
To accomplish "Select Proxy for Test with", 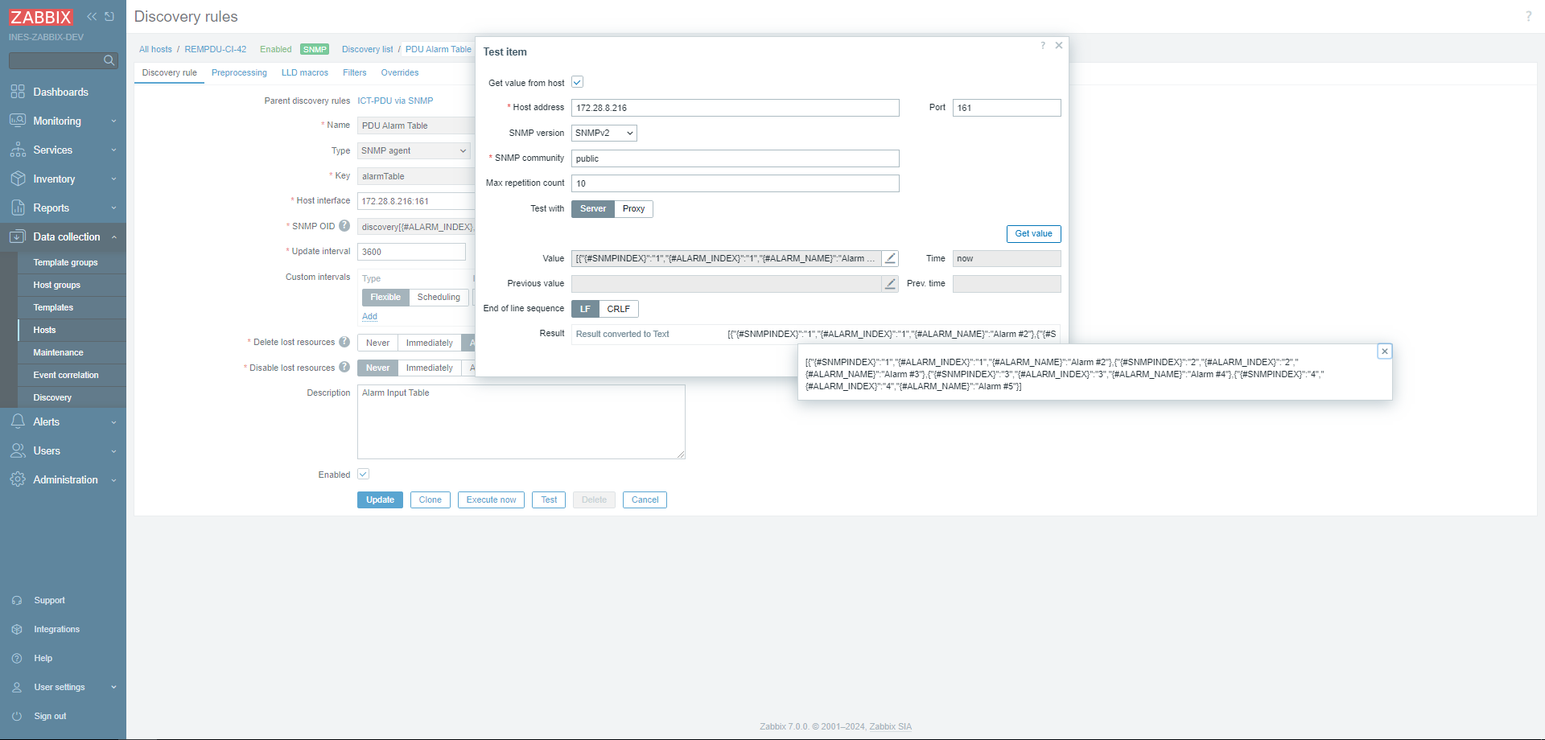I will pos(634,209).
